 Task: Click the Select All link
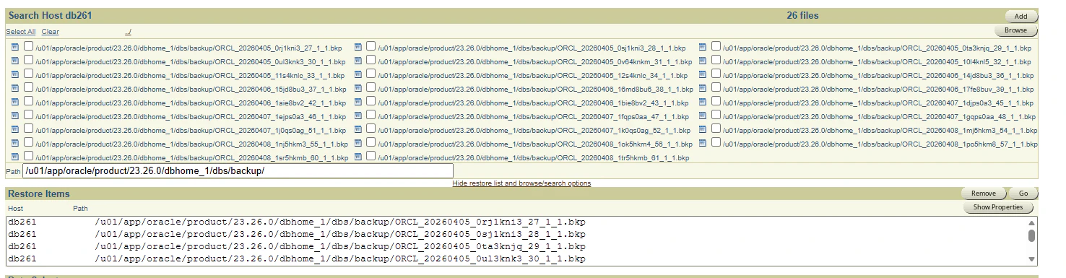pos(20,32)
